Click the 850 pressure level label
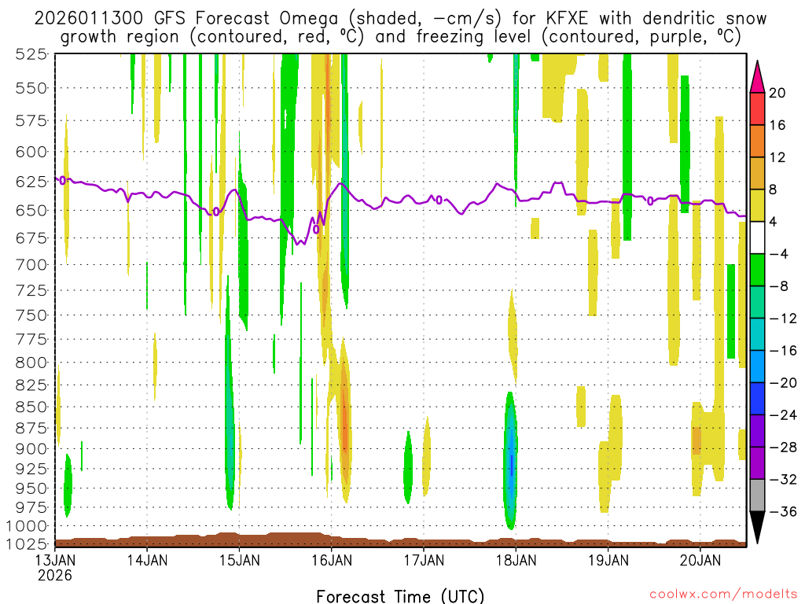The image size is (805, 604). coord(31,407)
